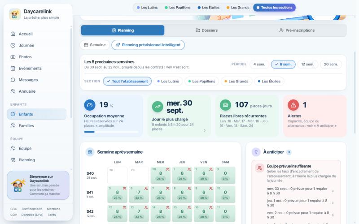Set period to 8 sem.

pyautogui.click(x=283, y=64)
